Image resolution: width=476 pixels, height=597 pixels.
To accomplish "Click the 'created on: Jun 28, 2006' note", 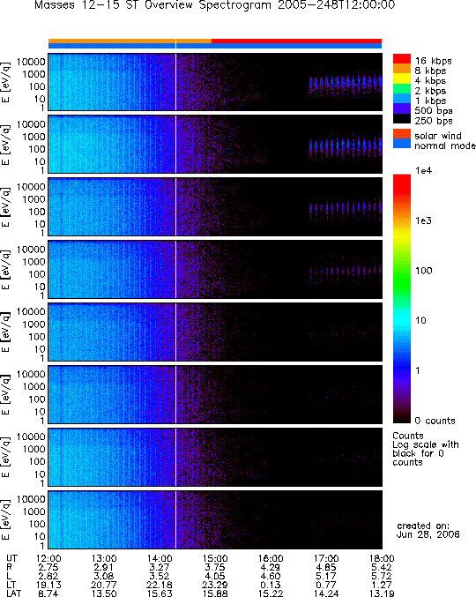I will tap(428, 530).
